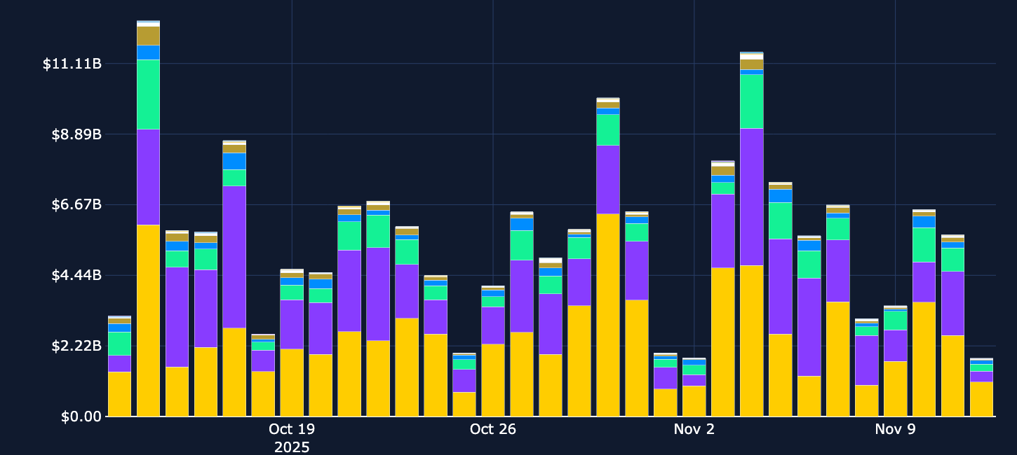
Task: Select the yellow segment of the Oct 19 bar
Action: tap(292, 382)
